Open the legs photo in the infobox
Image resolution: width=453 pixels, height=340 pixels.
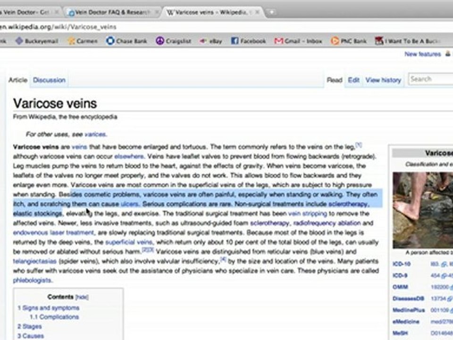point(423,210)
